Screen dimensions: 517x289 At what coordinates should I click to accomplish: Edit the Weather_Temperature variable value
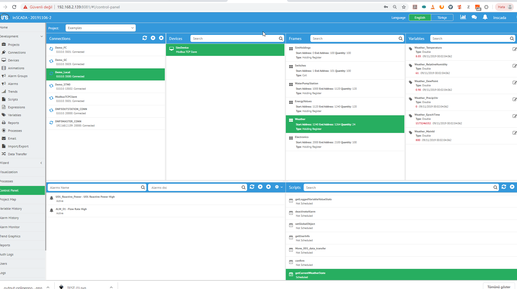[514, 49]
